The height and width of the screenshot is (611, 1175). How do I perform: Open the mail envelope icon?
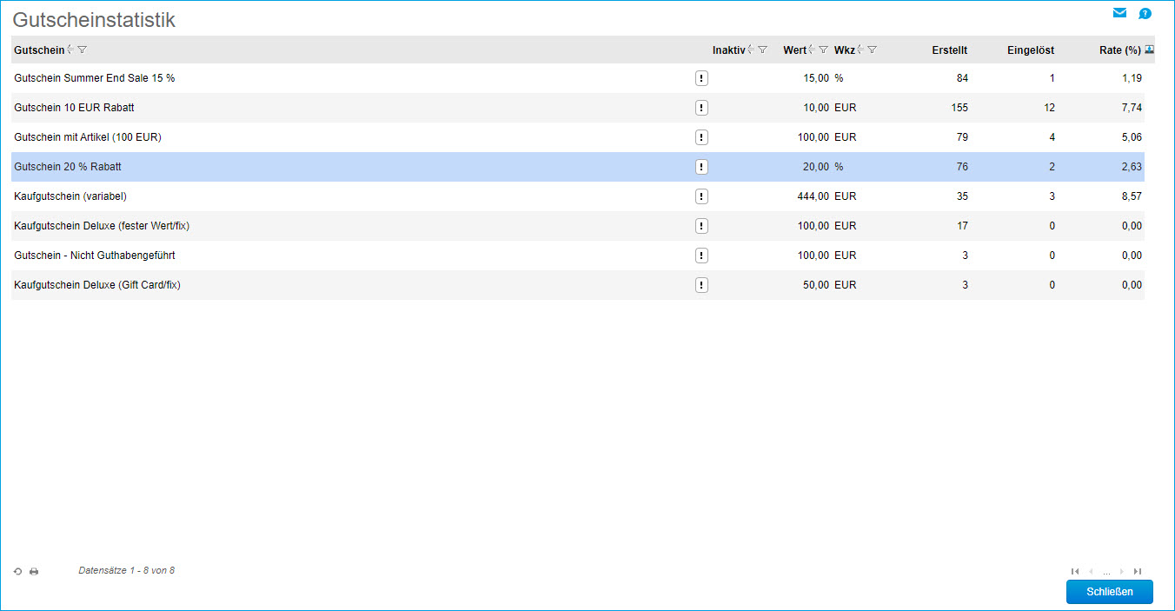(x=1119, y=13)
